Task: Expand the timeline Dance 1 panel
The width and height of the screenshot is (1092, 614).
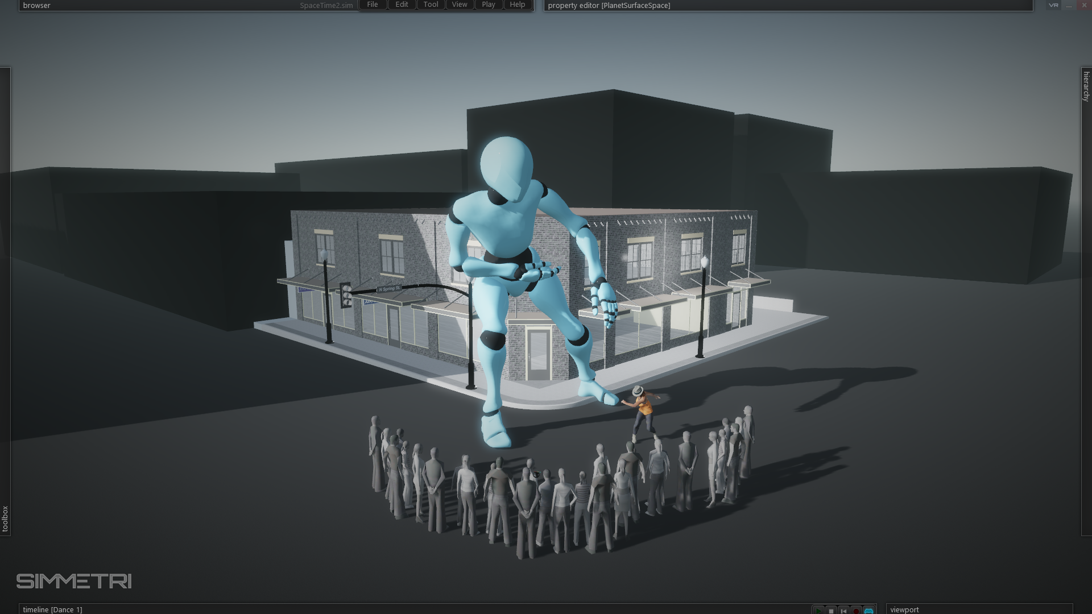Action: (x=52, y=609)
